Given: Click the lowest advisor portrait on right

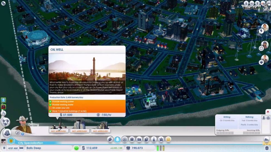Looking at the screenshot, I should point(265,58).
